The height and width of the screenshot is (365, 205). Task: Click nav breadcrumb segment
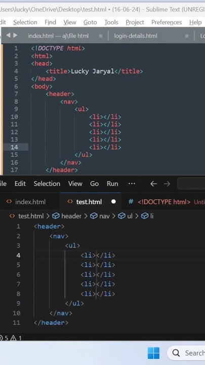point(104,216)
